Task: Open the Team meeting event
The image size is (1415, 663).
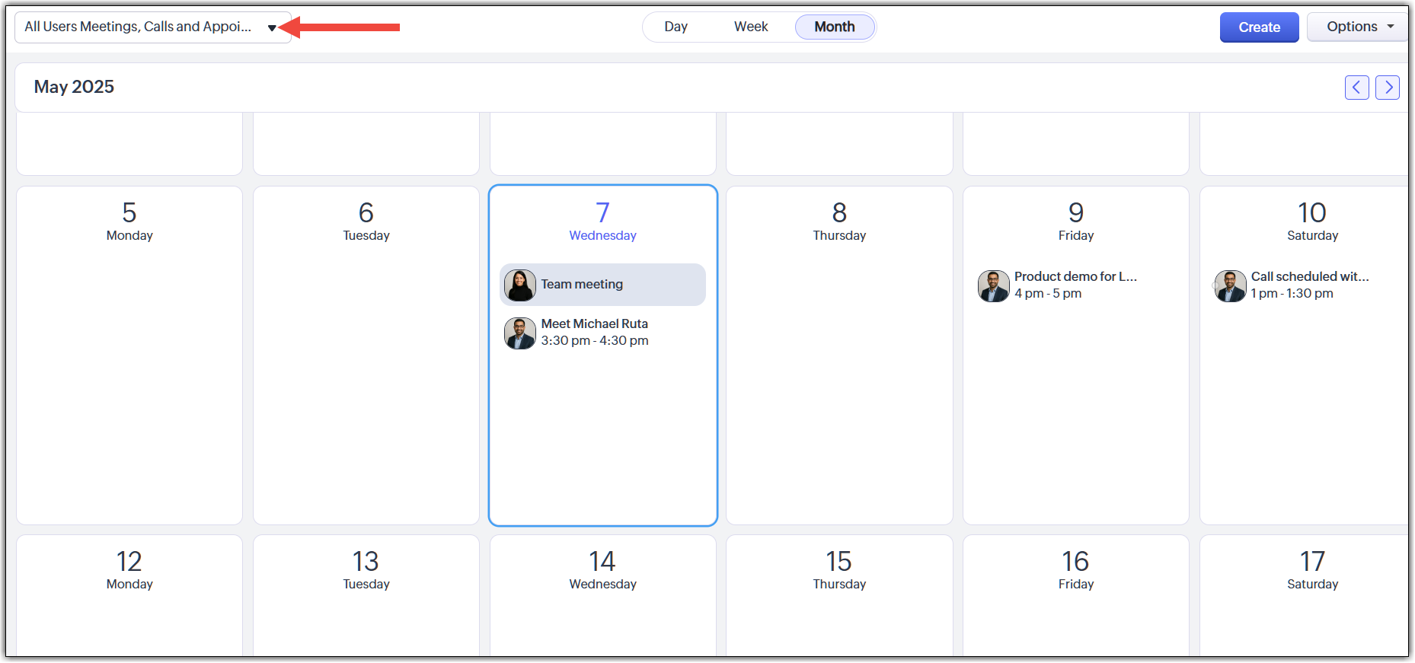Action: pos(602,285)
